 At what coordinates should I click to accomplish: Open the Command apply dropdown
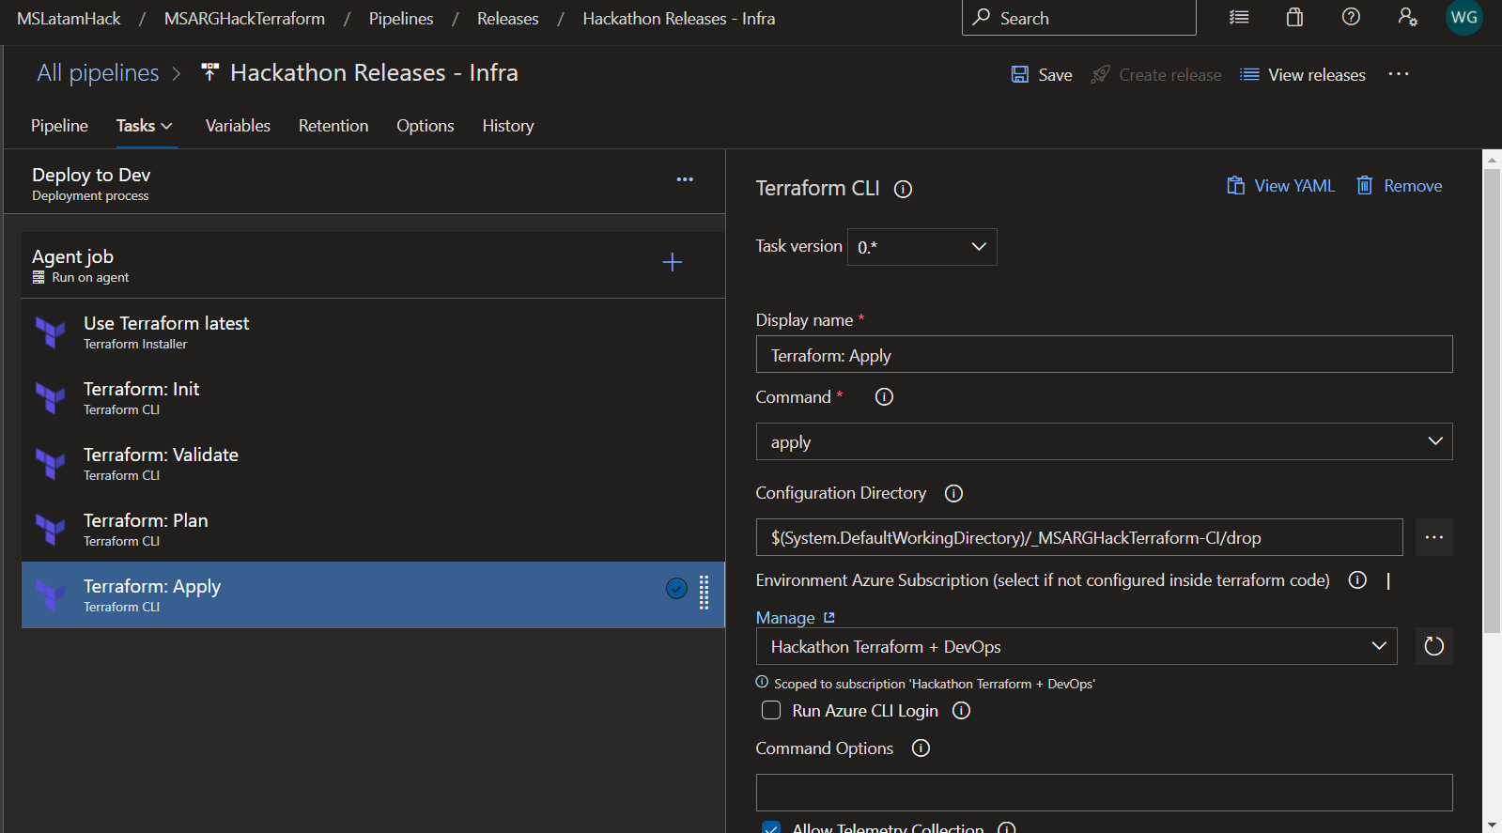pos(1104,441)
